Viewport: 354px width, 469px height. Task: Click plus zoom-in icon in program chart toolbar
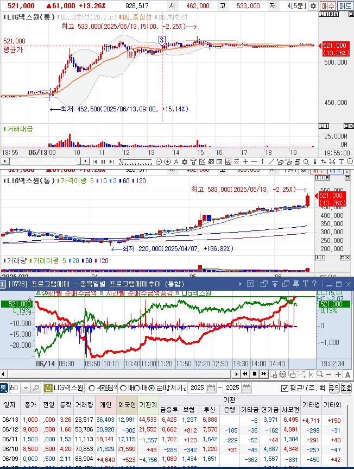click(x=338, y=374)
